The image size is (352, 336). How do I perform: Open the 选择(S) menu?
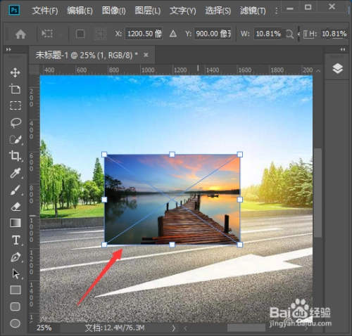pos(218,11)
